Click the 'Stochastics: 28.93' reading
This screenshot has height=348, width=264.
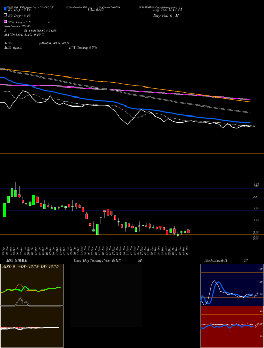click(x=17, y=26)
